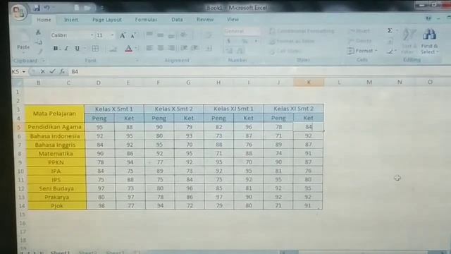Open the Home ribbon tab
The width and height of the screenshot is (451, 254).
[x=44, y=20]
